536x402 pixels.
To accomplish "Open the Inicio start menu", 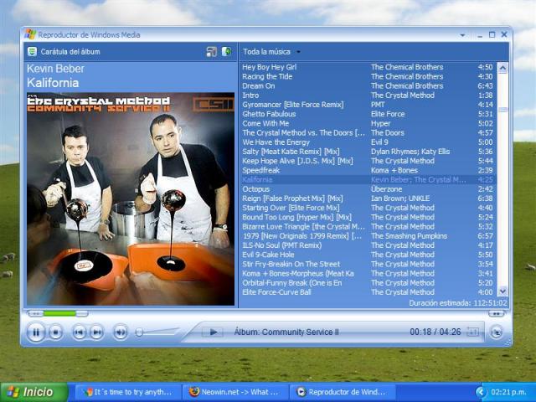I will click(34, 392).
